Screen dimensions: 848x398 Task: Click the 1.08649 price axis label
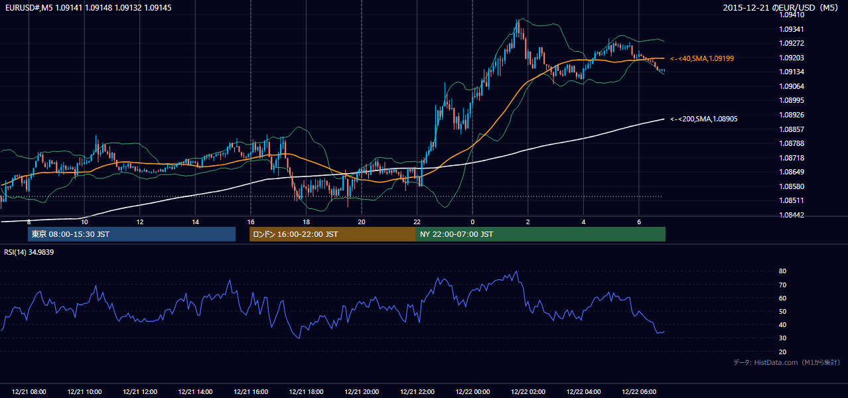tap(792, 172)
